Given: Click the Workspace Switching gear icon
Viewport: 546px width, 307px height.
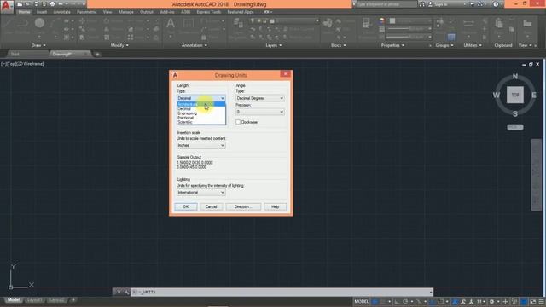Looking at the screenshot, I should point(491,301).
